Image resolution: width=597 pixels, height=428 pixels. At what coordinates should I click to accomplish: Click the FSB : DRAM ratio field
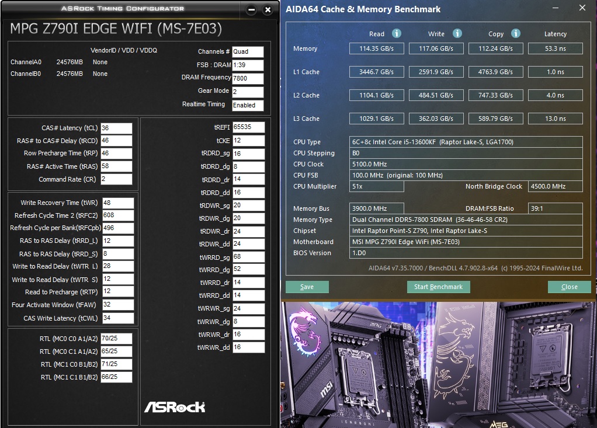point(248,65)
